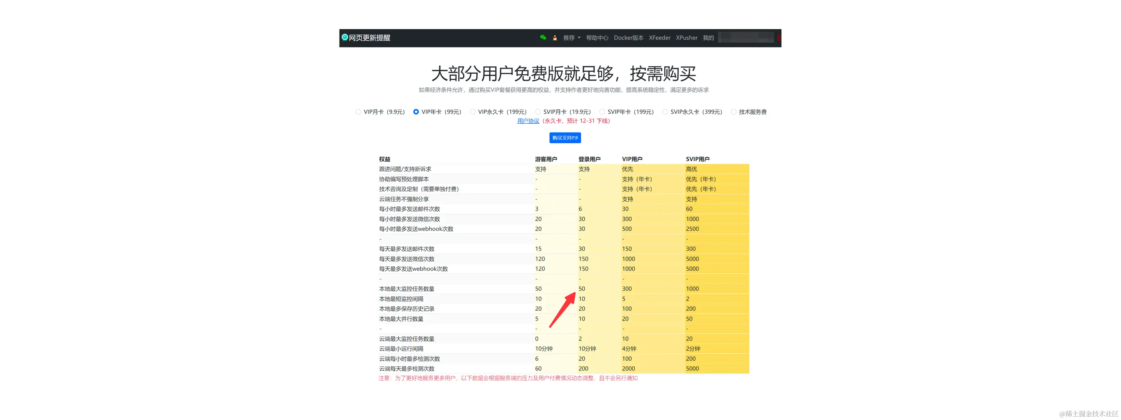
Task: Pick the SVIP年卡 (199元) radio option
Action: pos(602,112)
